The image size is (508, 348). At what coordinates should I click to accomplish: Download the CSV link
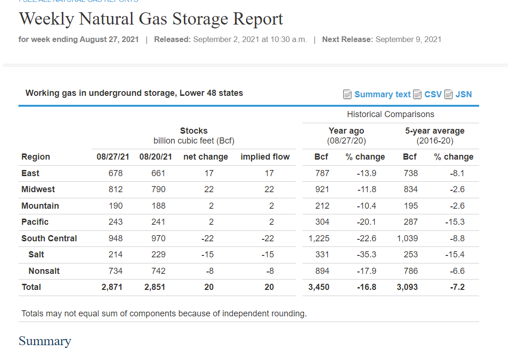(433, 94)
